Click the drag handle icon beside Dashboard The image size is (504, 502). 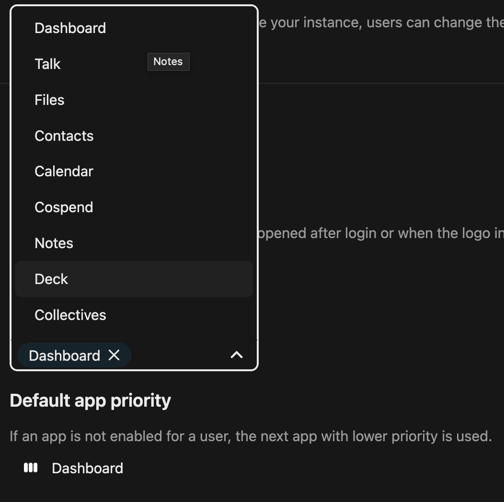[x=31, y=468]
